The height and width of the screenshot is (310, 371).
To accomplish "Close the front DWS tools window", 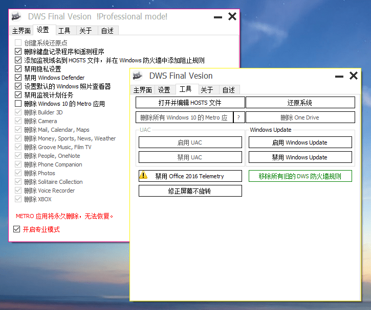I will (x=354, y=76).
